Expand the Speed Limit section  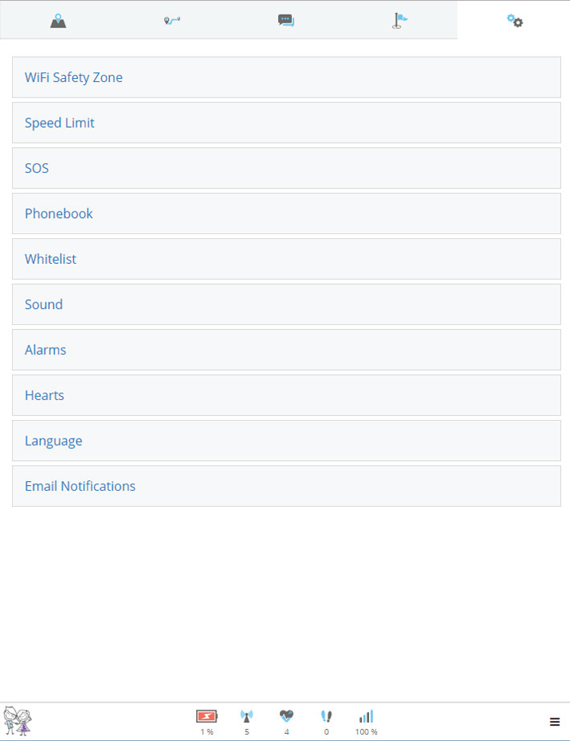(286, 123)
